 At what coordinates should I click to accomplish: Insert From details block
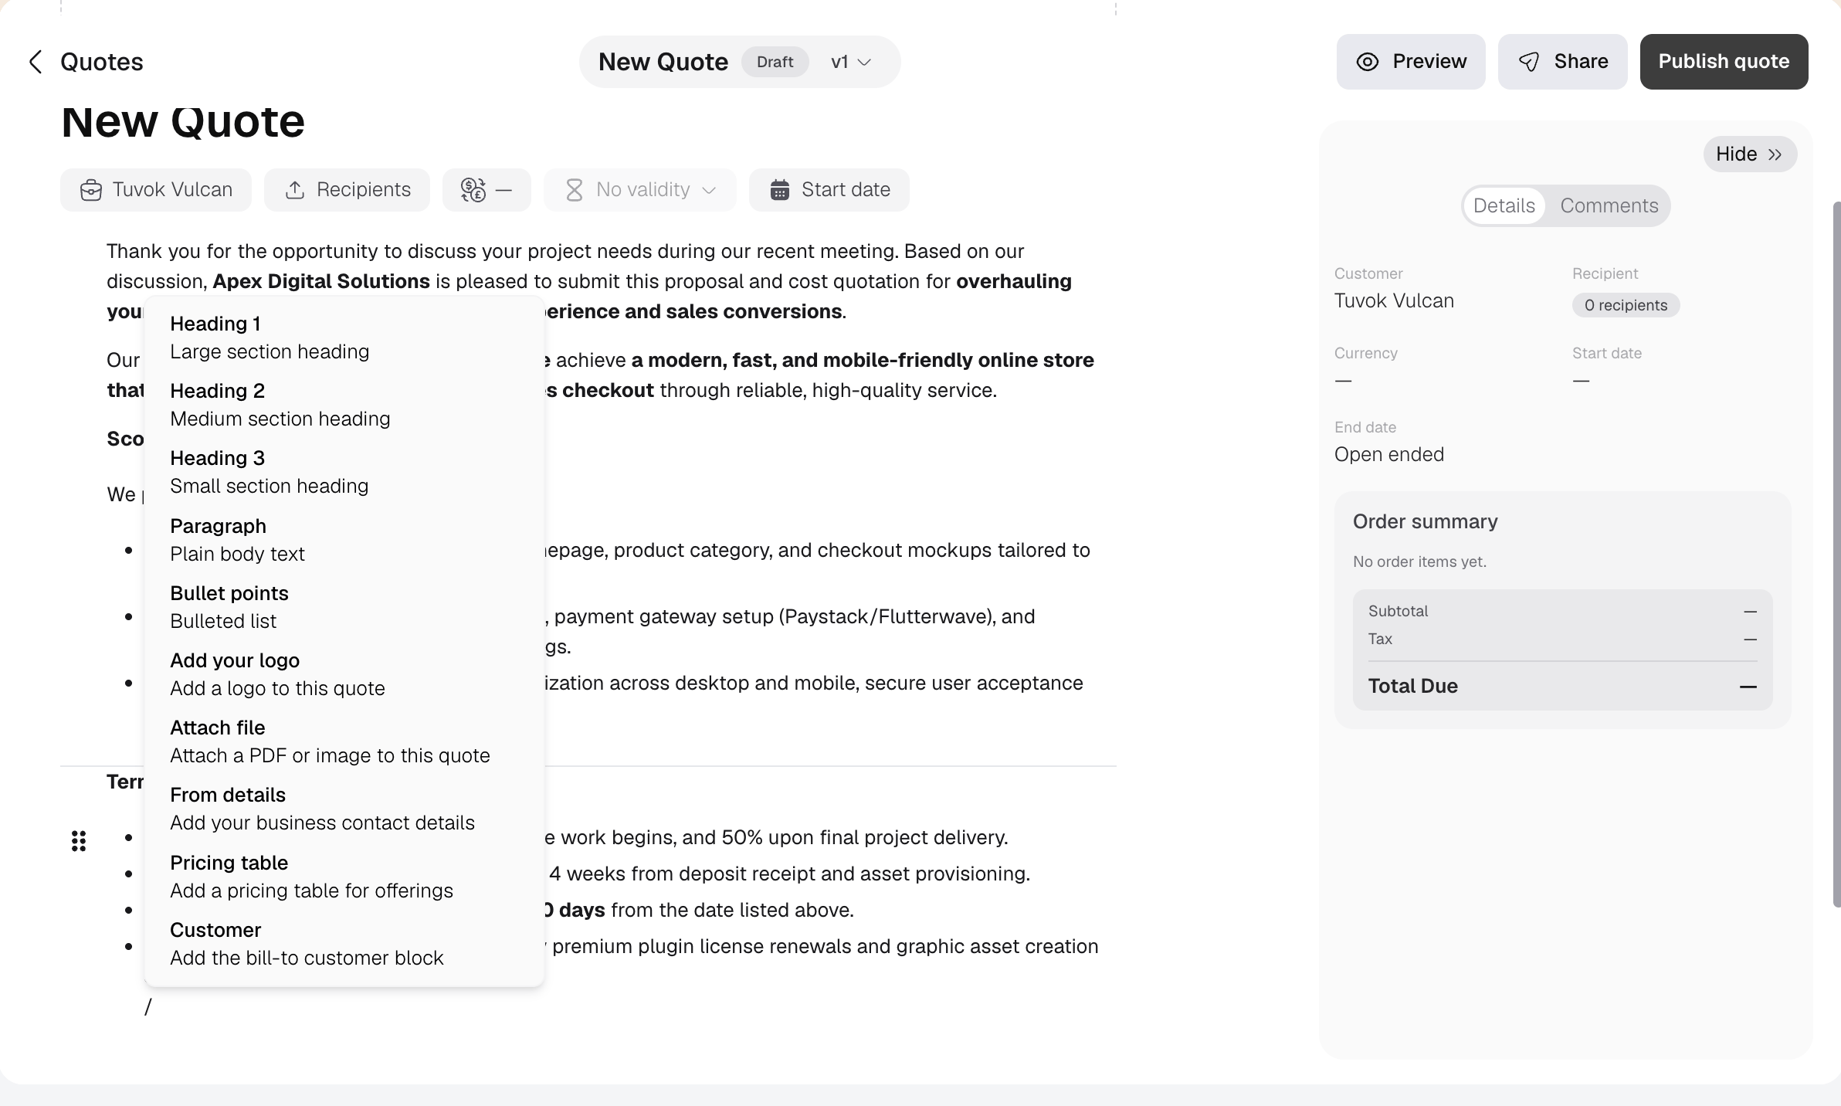[x=344, y=809]
